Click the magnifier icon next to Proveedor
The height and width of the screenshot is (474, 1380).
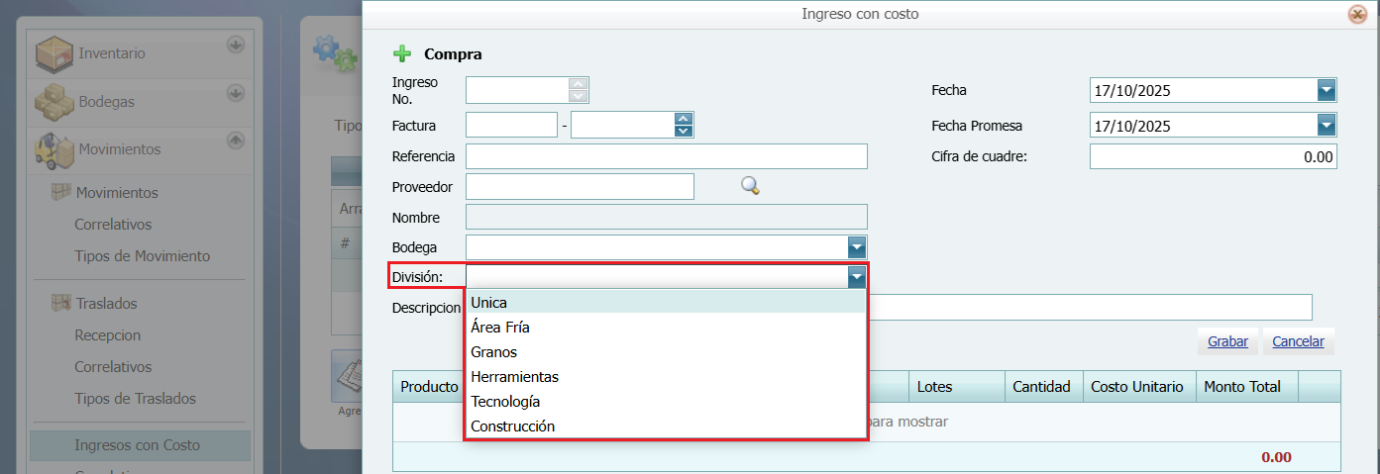[x=750, y=185]
